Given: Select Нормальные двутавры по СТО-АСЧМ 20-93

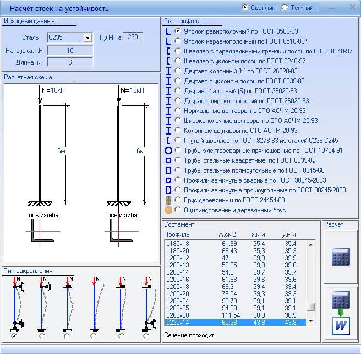Looking at the screenshot, I should click(178, 110).
